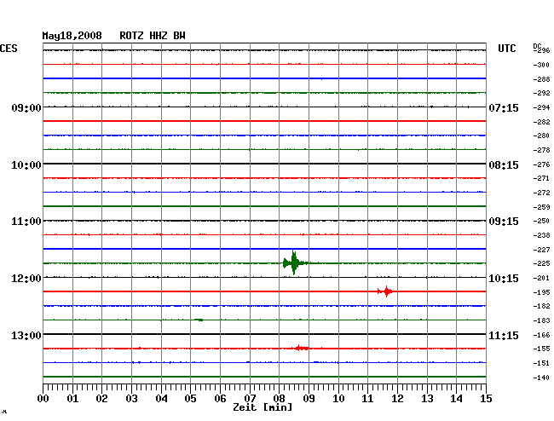Click the 13:00 local time label
Screen dimensions: 554x421
[26, 335]
